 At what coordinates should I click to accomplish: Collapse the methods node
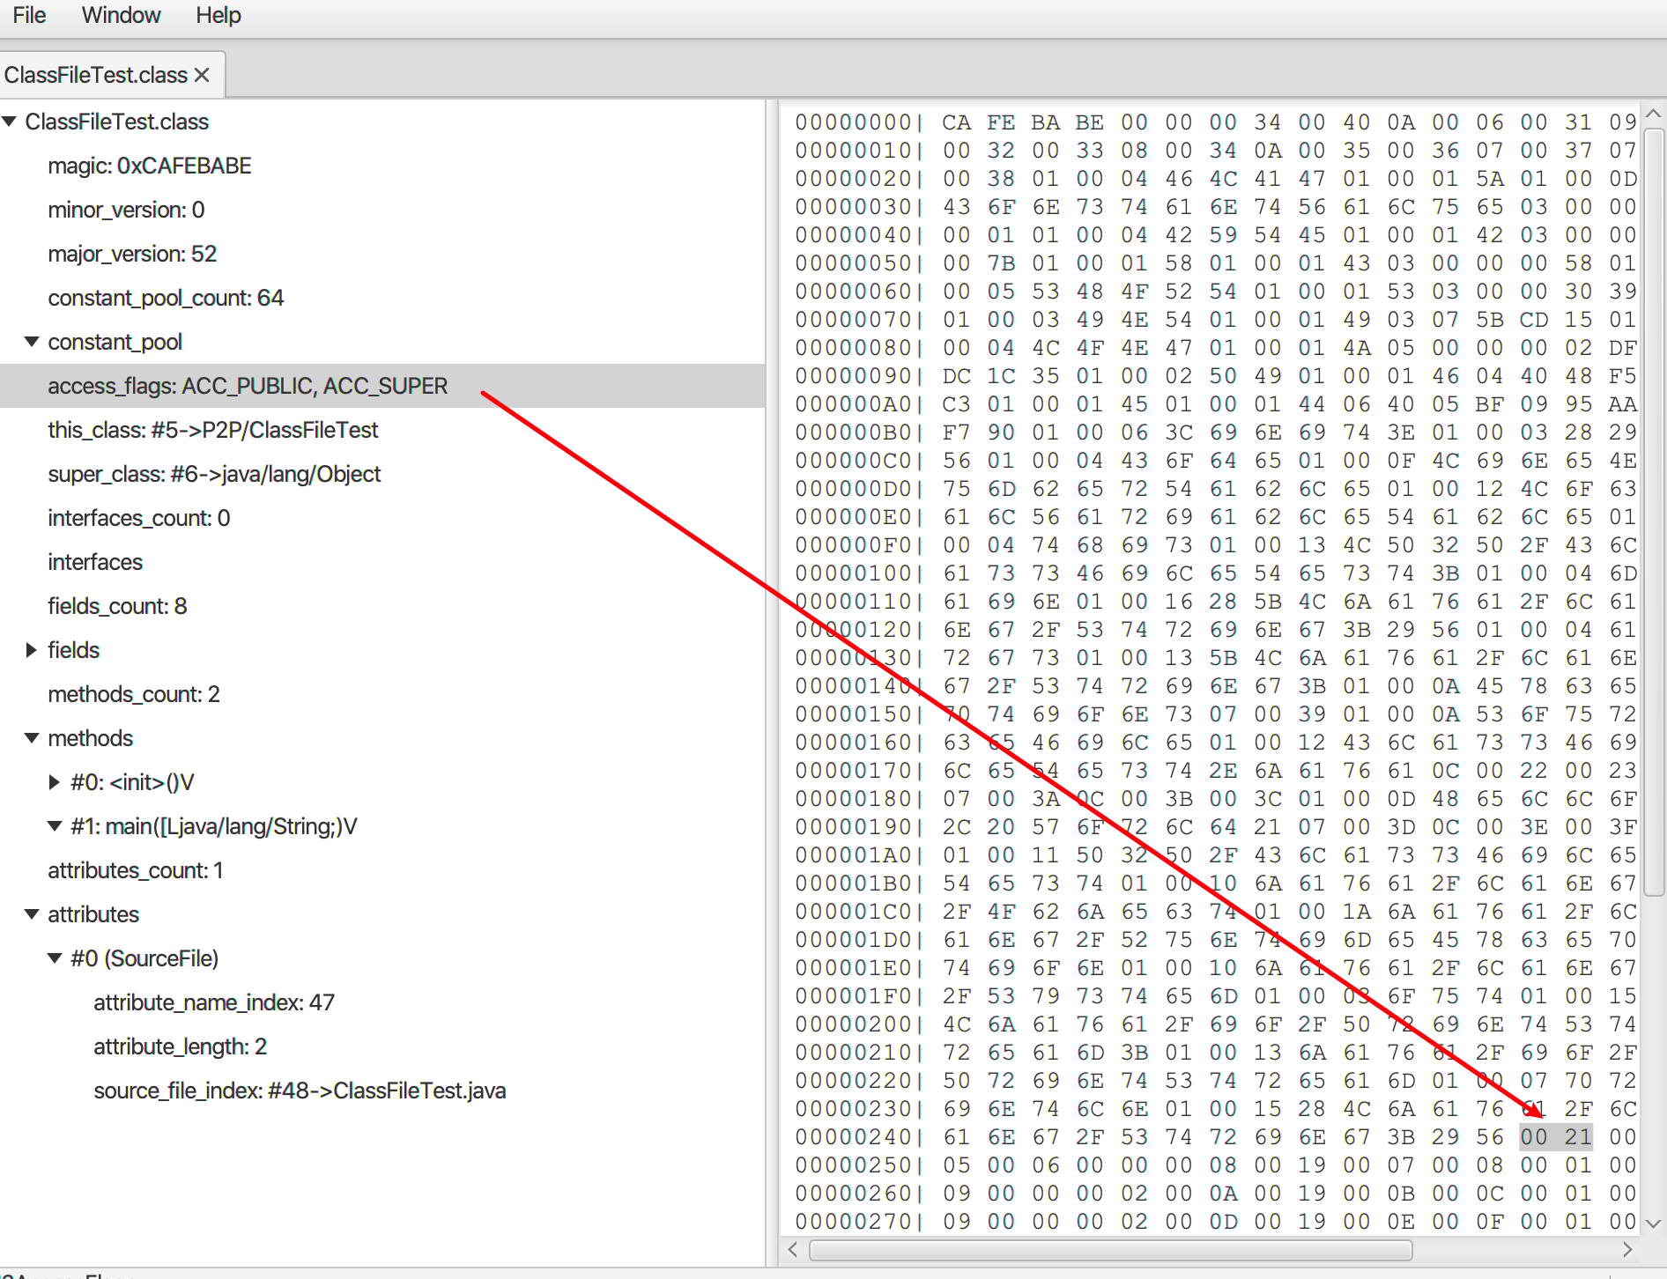coord(32,738)
